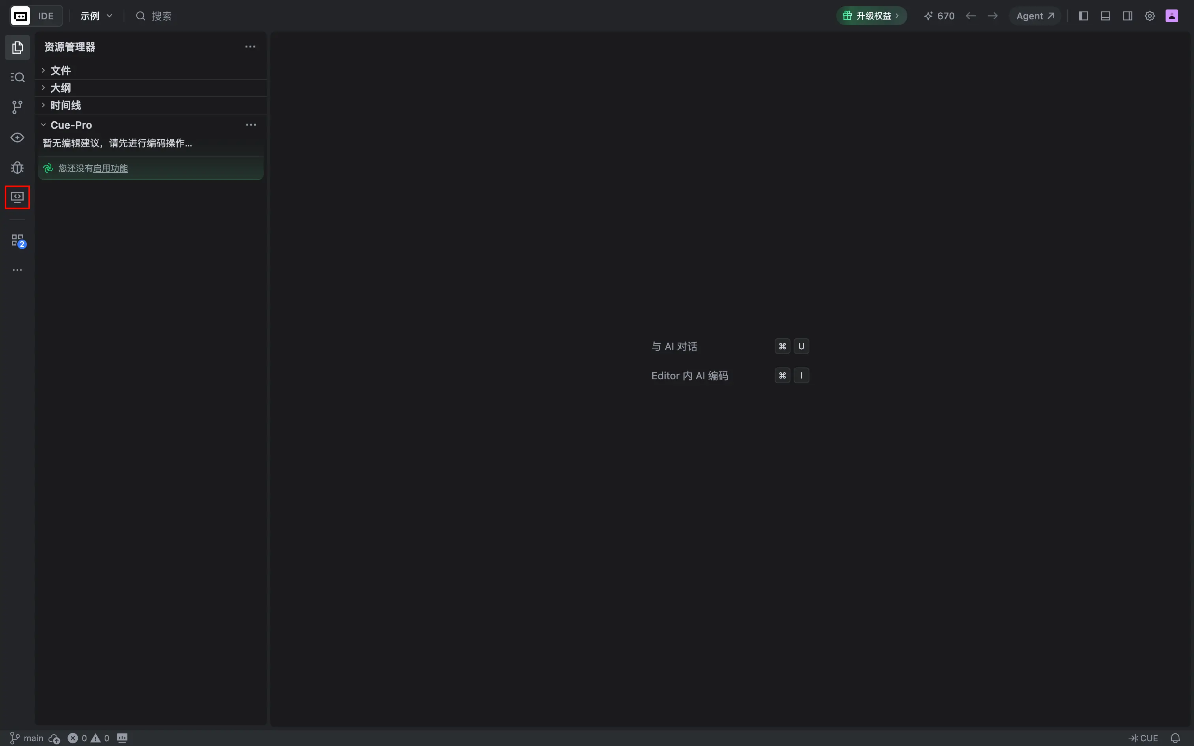Expand the 文件 section
1194x746 pixels.
pos(151,71)
